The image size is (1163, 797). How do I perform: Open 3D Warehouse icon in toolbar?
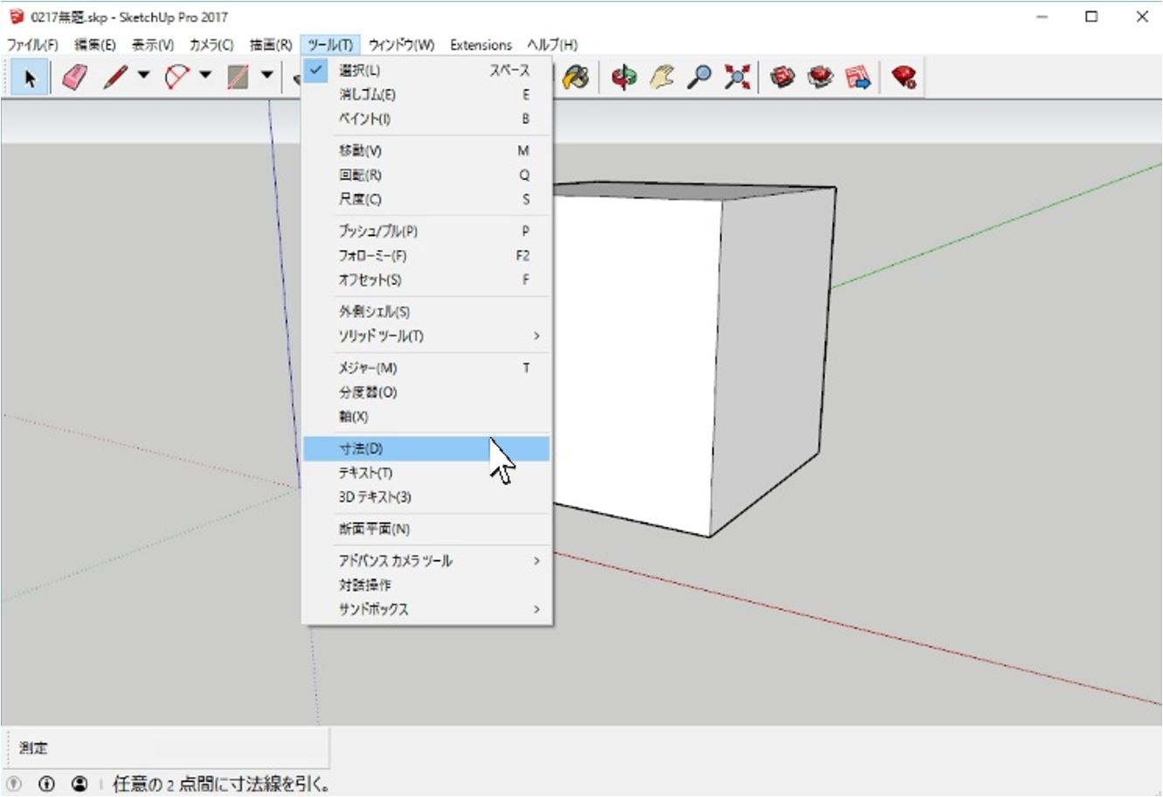point(782,78)
